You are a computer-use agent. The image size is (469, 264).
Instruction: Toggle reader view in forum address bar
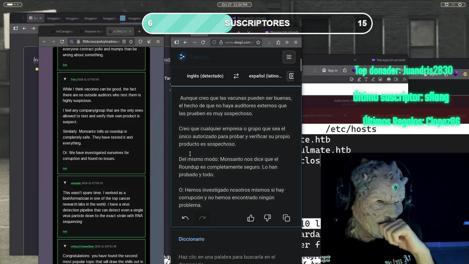(x=124, y=42)
